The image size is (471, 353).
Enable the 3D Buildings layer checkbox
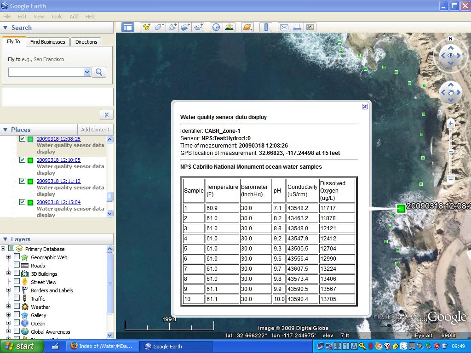click(x=17, y=273)
